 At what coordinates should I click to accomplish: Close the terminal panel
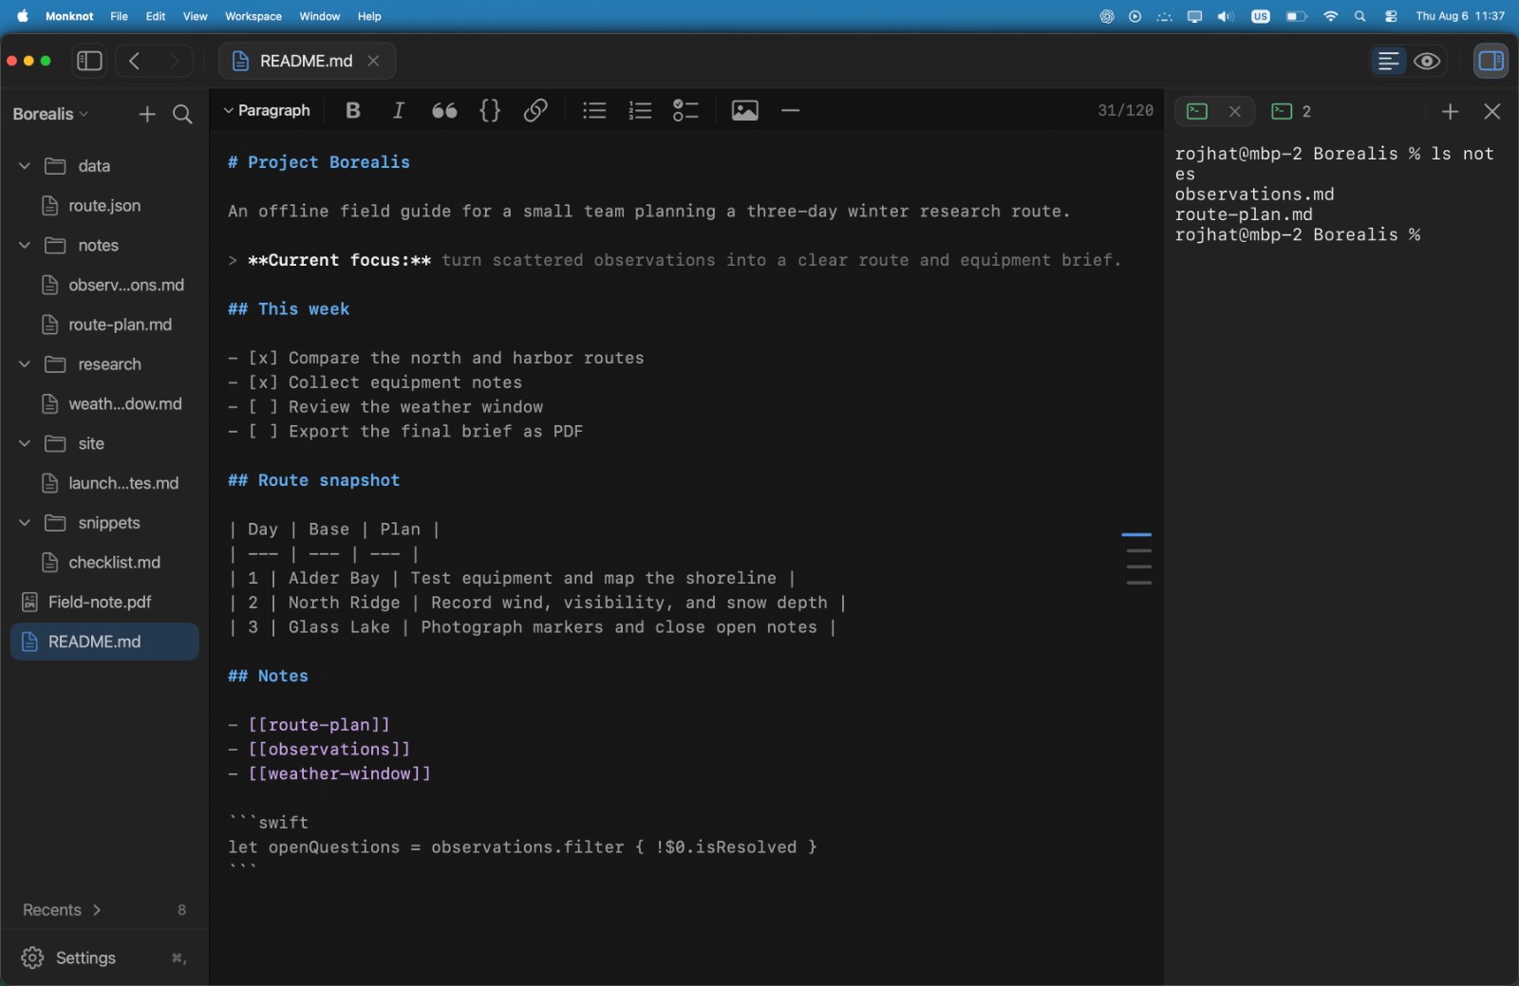tap(1492, 112)
